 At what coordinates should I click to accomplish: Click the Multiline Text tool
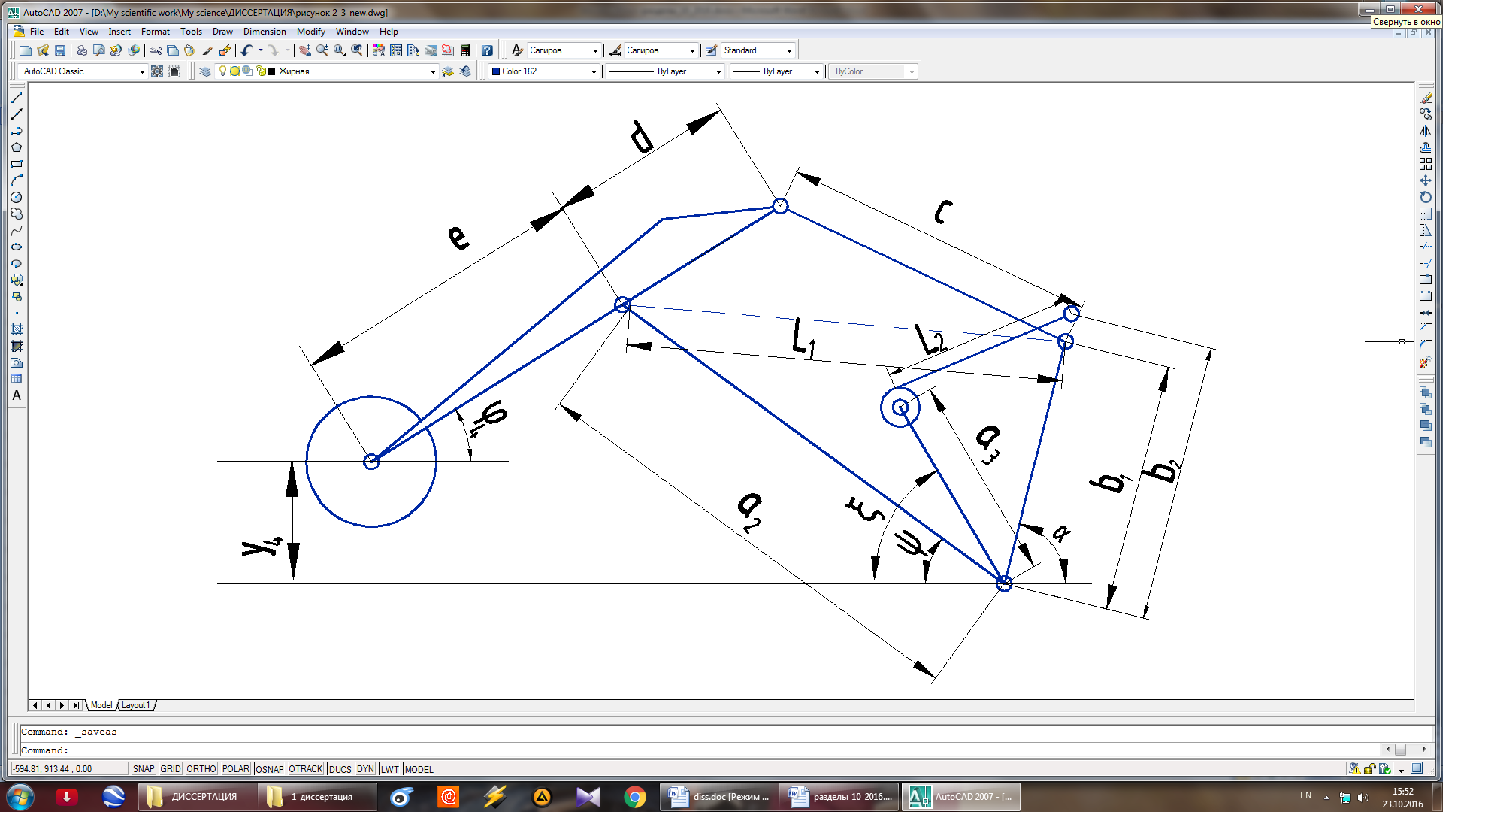pyautogui.click(x=17, y=395)
